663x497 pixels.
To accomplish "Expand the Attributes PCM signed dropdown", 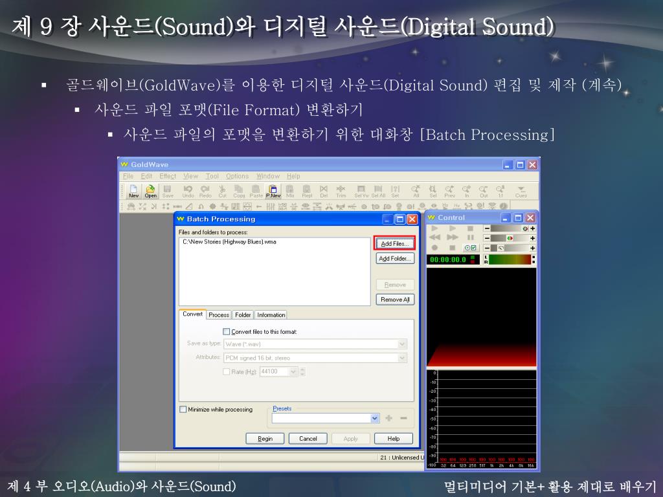I will (x=402, y=358).
